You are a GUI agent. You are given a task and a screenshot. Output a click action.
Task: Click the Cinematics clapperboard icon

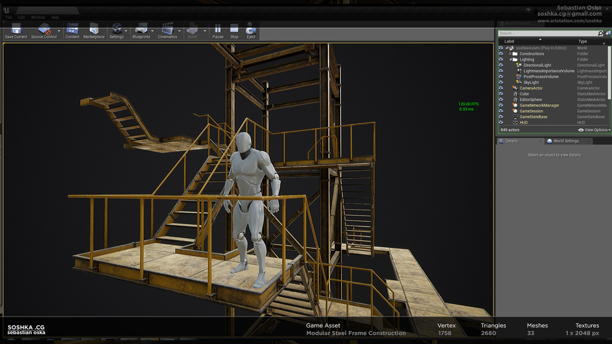(167, 29)
